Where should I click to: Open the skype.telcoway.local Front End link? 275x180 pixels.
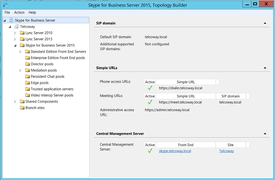click(175, 151)
